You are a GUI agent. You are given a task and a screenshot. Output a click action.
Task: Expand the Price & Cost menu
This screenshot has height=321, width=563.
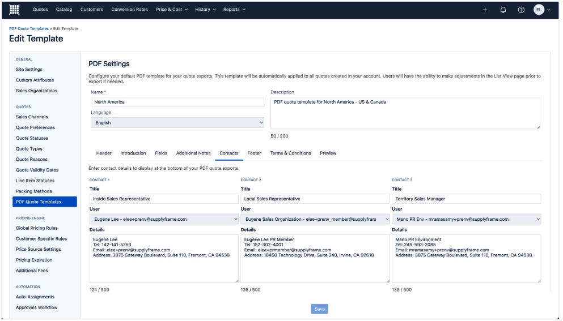(172, 10)
